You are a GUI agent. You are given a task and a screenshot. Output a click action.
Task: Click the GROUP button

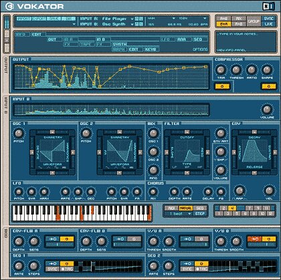tap(254, 21)
